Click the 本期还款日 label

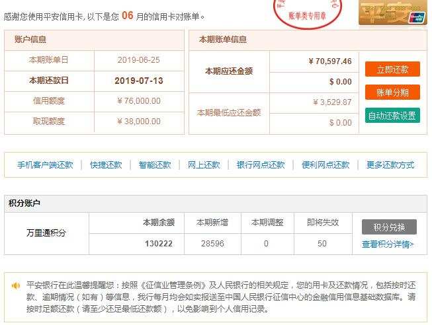[x=49, y=81]
